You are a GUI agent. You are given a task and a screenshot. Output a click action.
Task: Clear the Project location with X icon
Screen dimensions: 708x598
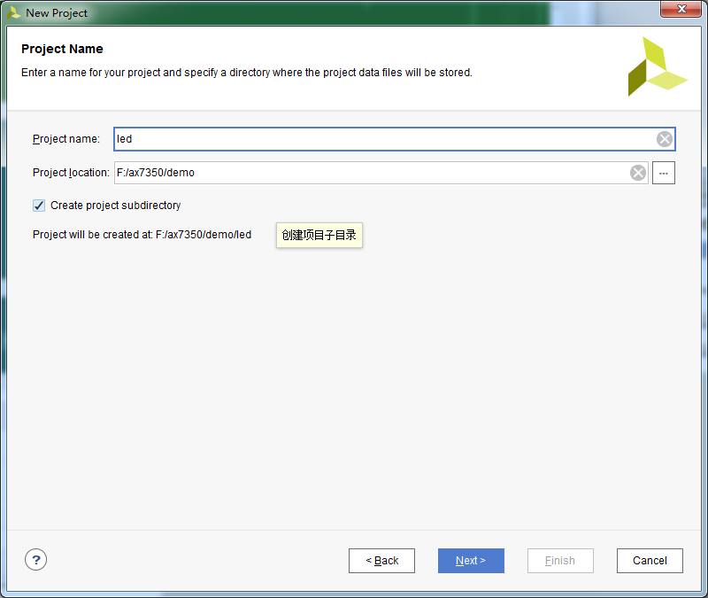(x=637, y=173)
